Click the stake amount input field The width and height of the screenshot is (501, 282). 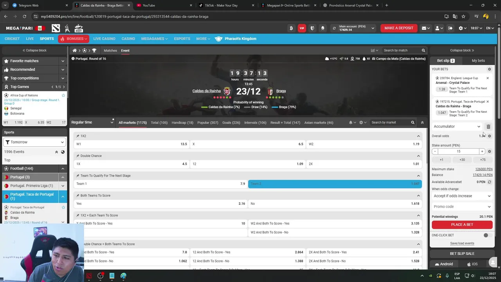[458, 152]
